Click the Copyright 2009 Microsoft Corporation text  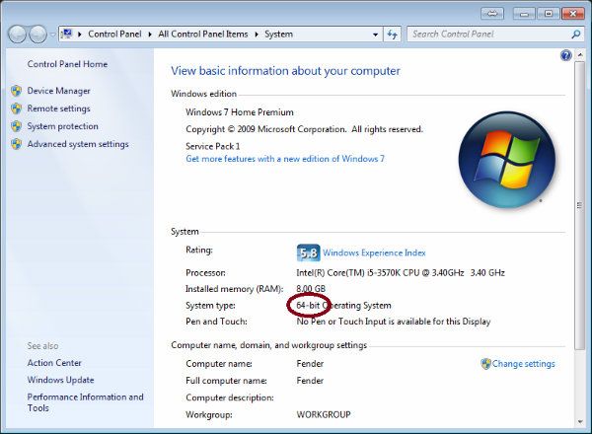click(304, 129)
